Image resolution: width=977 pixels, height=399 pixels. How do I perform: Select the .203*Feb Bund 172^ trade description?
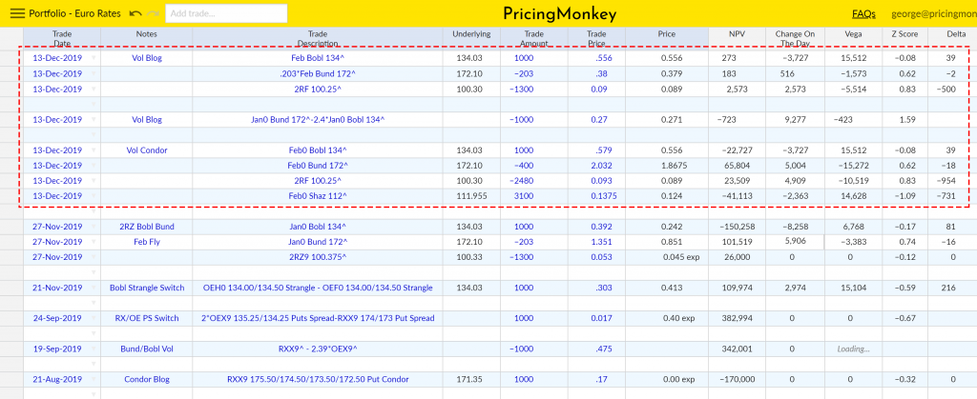[318, 73]
